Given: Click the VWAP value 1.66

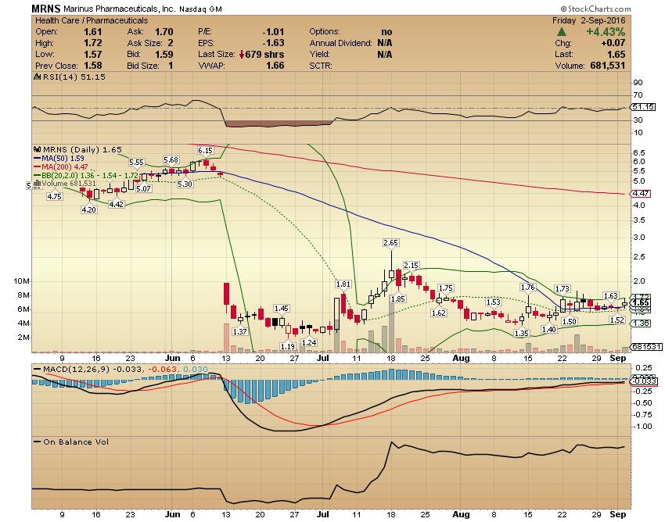Looking at the screenshot, I should [275, 66].
